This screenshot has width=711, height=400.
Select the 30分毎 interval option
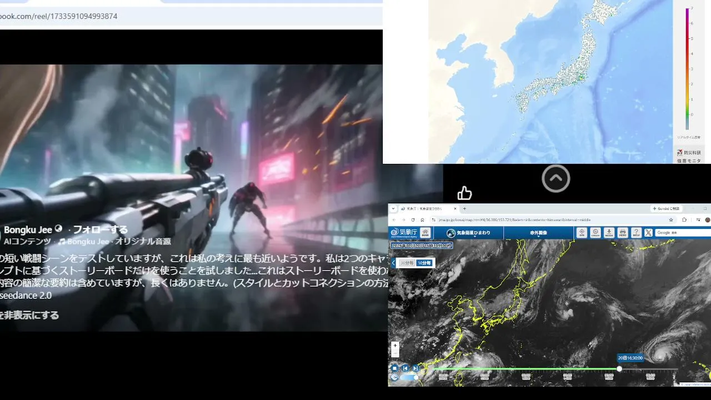click(407, 263)
